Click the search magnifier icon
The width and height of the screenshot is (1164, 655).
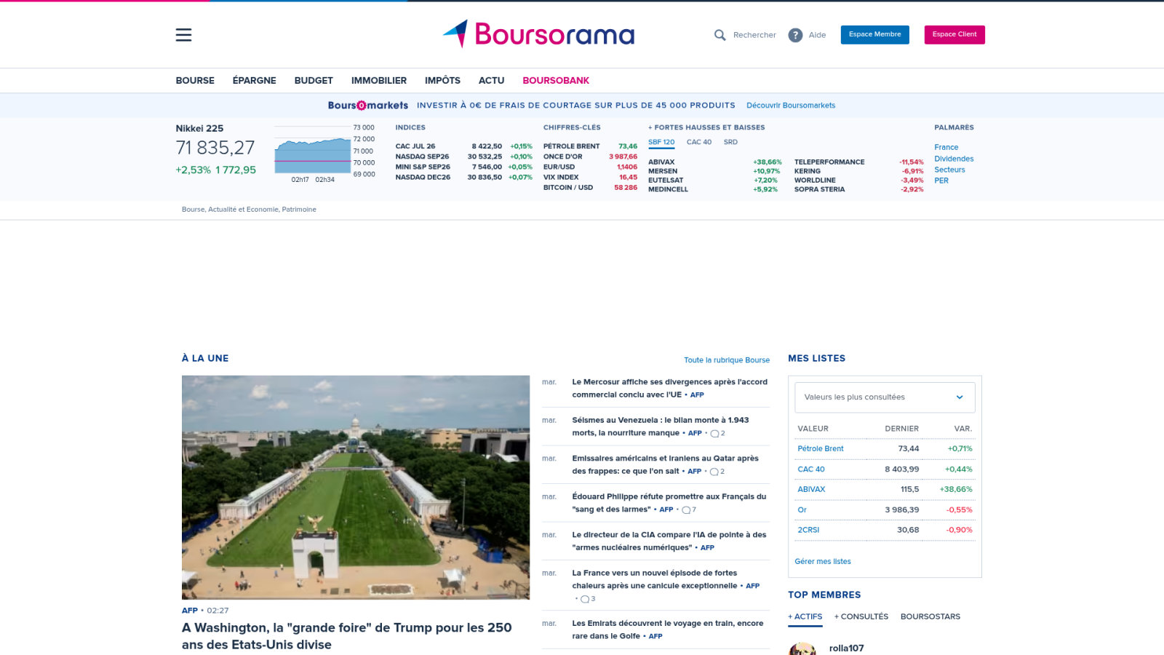tap(719, 35)
